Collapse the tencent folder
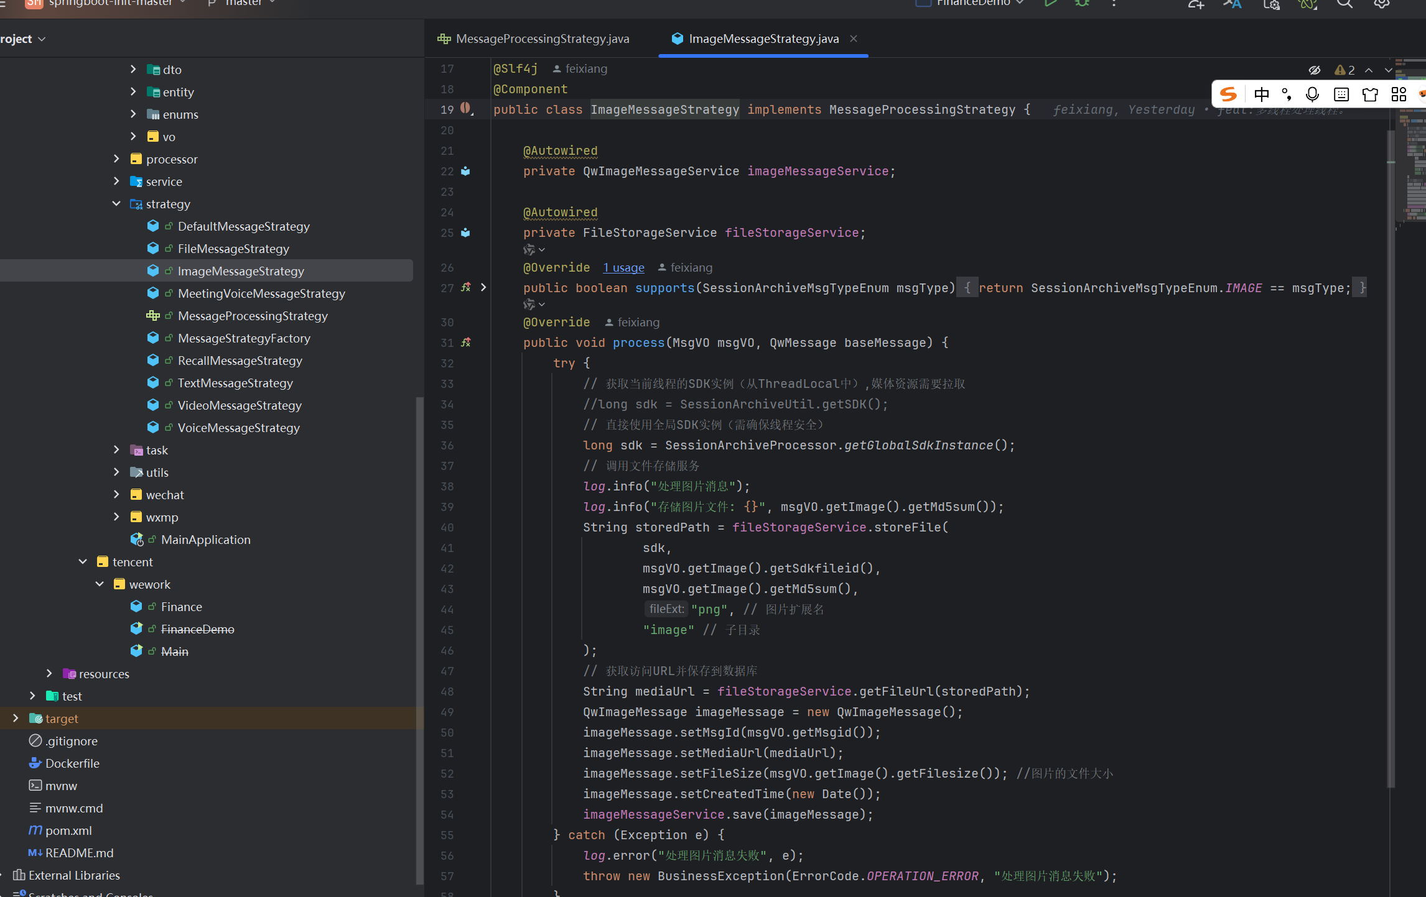This screenshot has width=1426, height=897. coord(83,561)
